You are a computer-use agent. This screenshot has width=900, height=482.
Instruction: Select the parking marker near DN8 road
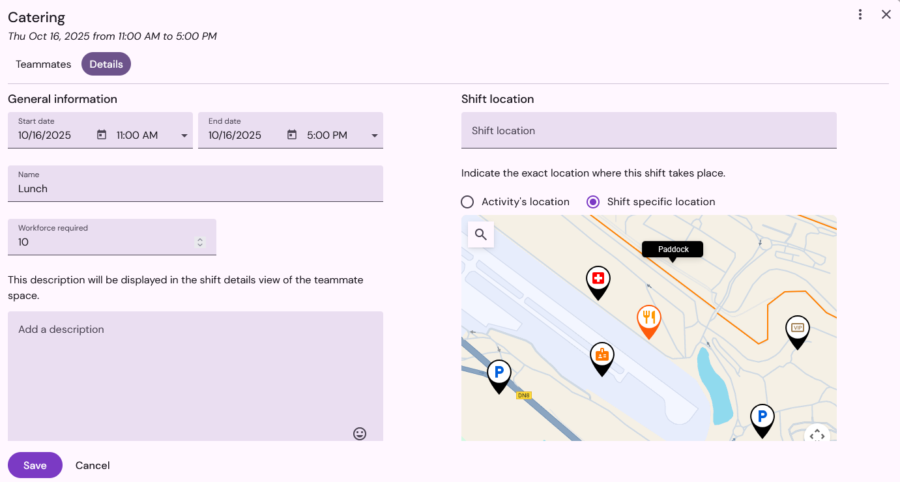[x=499, y=376]
